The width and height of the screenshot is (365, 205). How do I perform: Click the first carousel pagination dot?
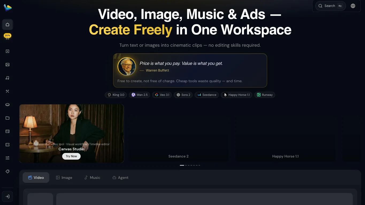click(x=182, y=165)
